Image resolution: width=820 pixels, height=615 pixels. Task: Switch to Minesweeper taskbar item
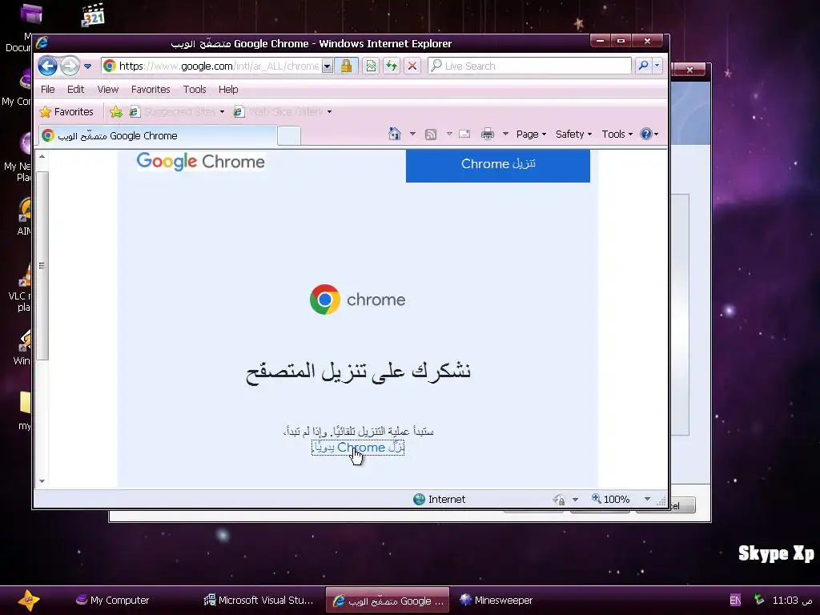coord(496,601)
